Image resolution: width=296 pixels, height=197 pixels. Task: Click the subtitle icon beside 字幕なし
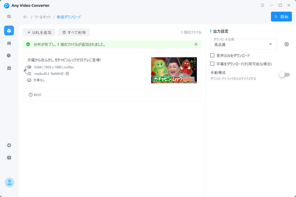click(x=29, y=80)
